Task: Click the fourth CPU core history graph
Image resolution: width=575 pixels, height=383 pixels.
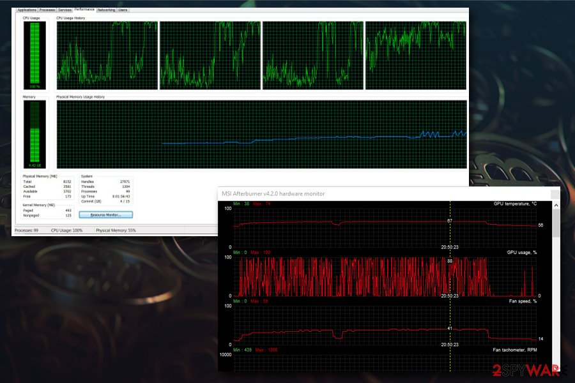Action: [x=416, y=56]
